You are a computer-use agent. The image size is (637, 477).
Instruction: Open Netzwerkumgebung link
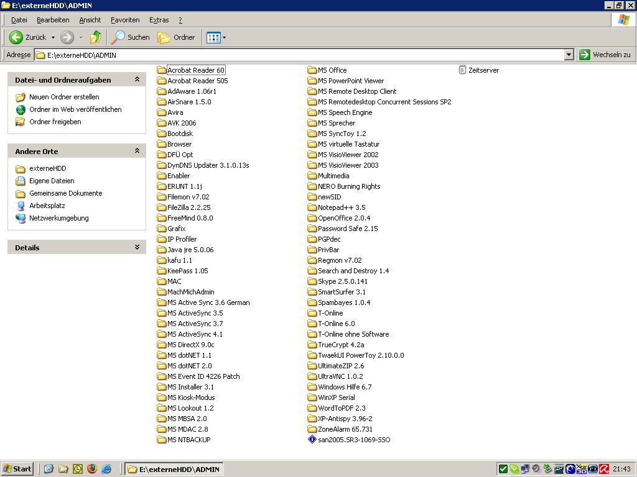click(x=59, y=218)
